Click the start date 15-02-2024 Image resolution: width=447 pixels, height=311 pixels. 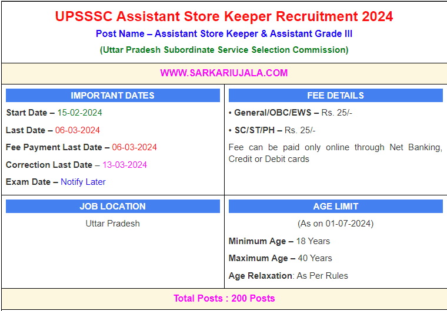79,113
